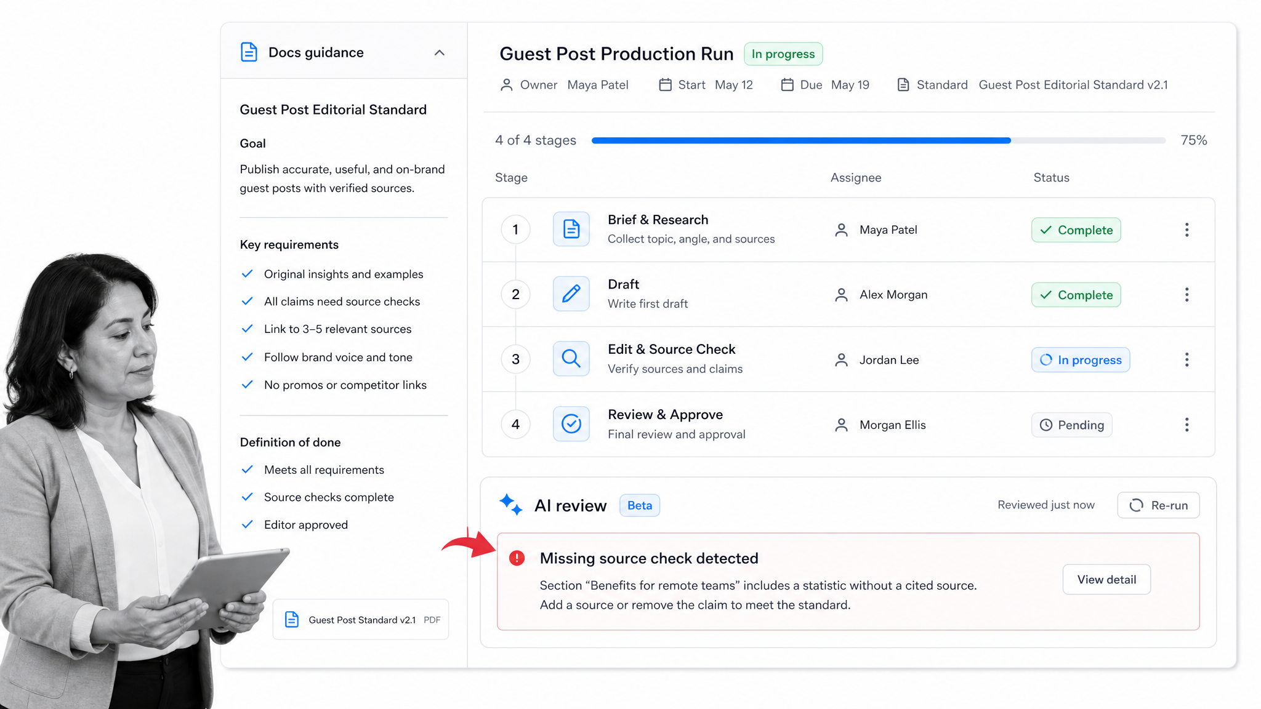1261x709 pixels.
Task: Click the Stage column header
Action: 511,178
